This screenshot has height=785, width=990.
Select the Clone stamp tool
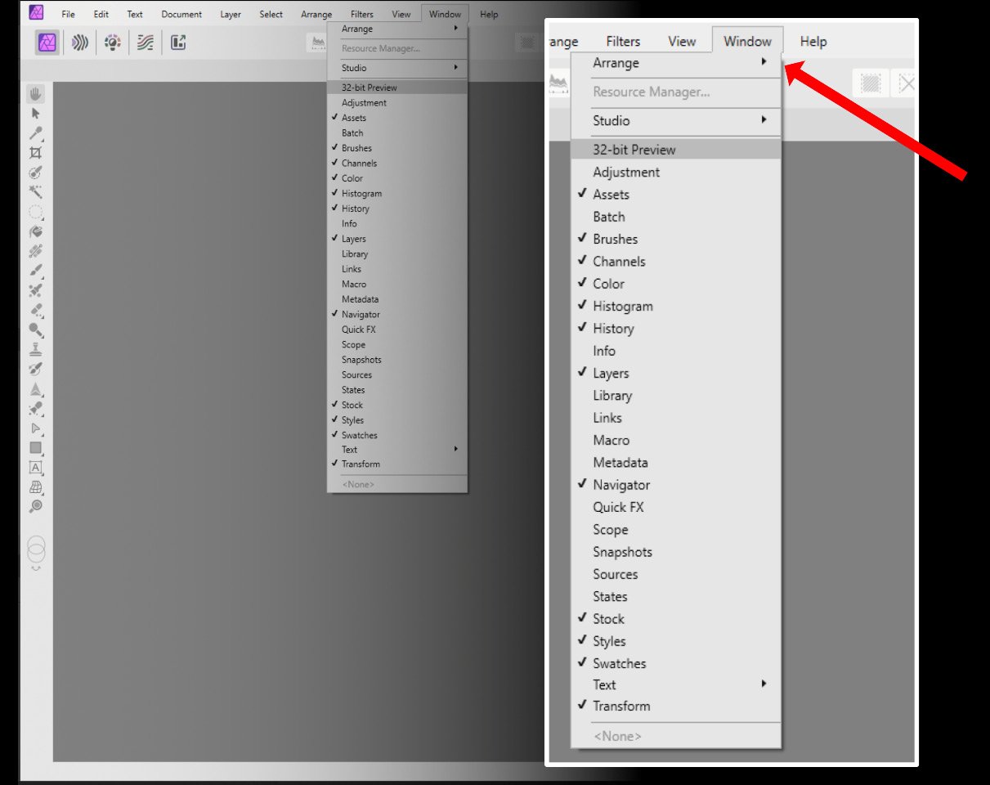36,349
